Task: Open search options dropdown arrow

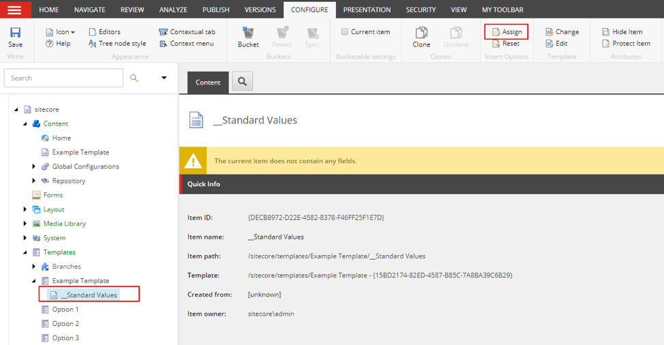Action: 164,78
